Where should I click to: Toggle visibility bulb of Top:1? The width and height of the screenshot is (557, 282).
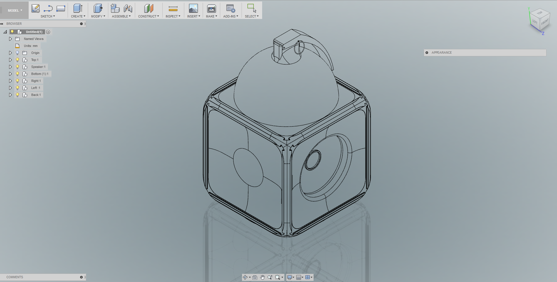pyautogui.click(x=17, y=60)
